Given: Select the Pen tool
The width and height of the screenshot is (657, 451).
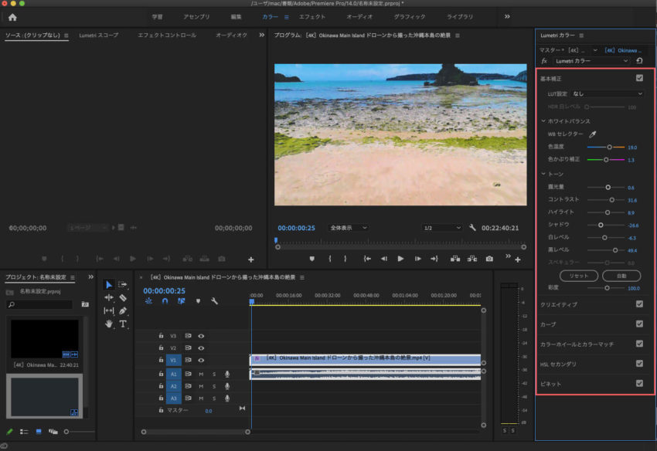Looking at the screenshot, I should pyautogui.click(x=123, y=310).
